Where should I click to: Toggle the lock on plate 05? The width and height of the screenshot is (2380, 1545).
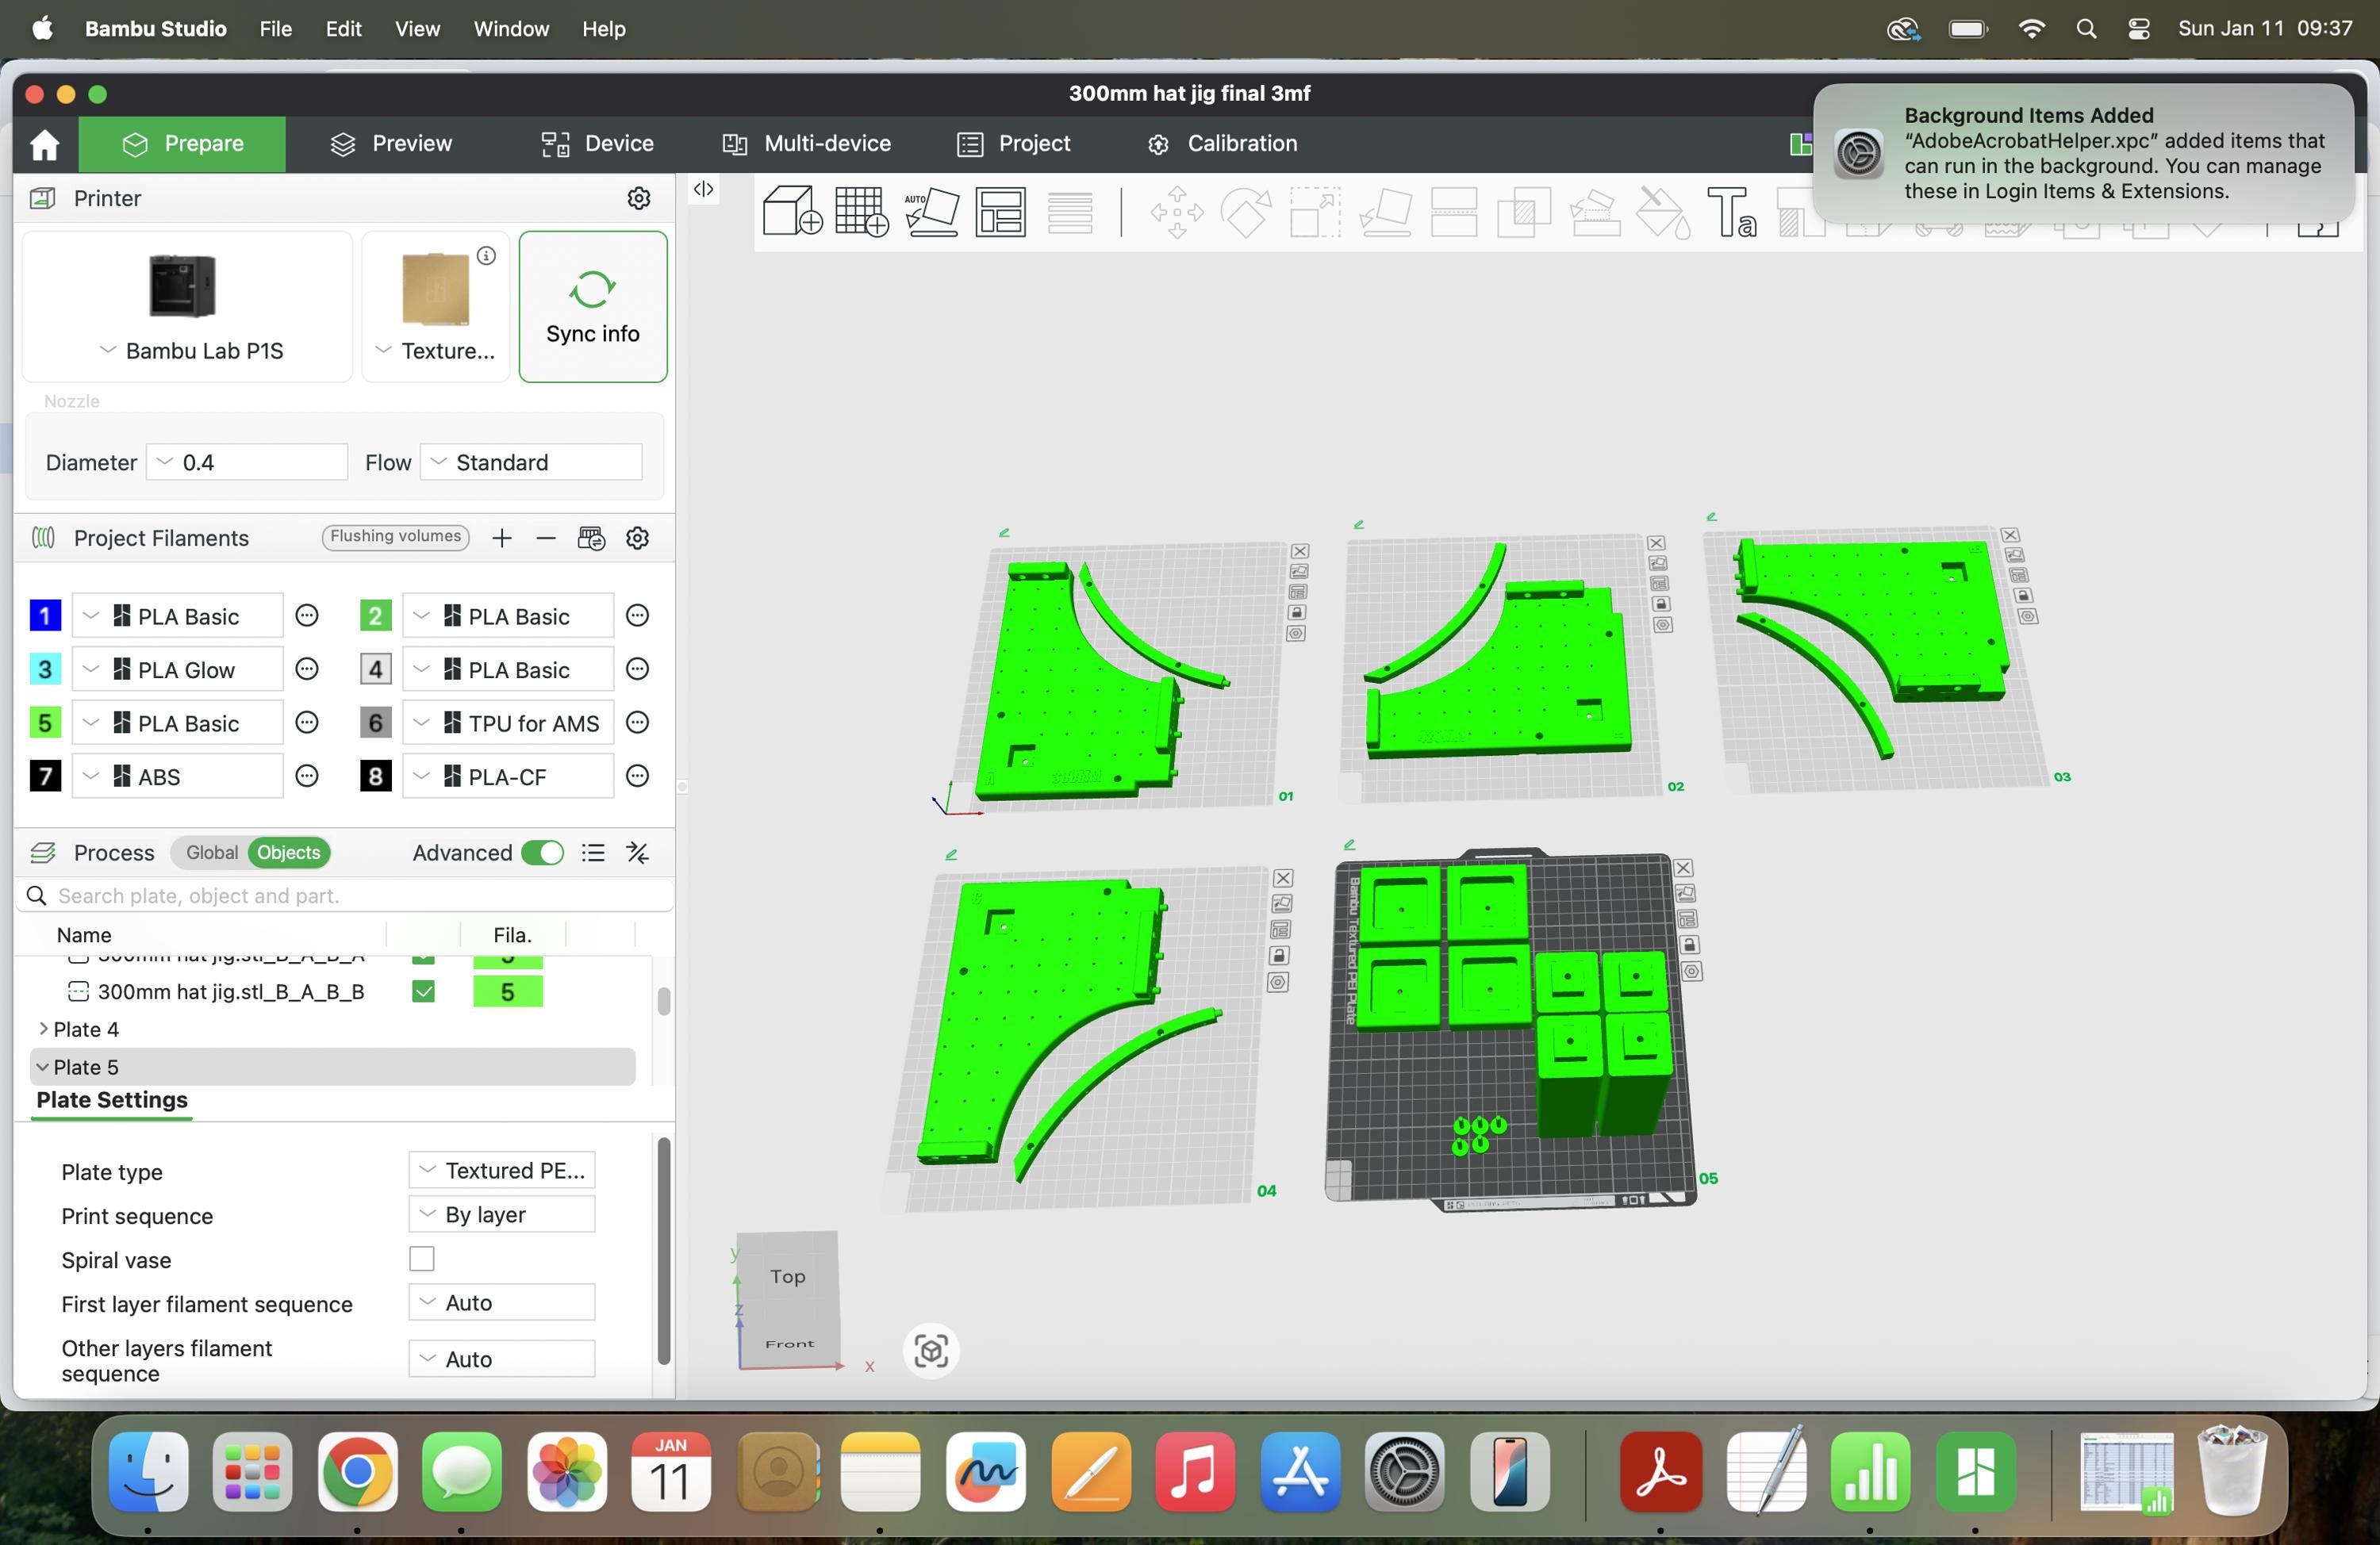[x=1689, y=945]
